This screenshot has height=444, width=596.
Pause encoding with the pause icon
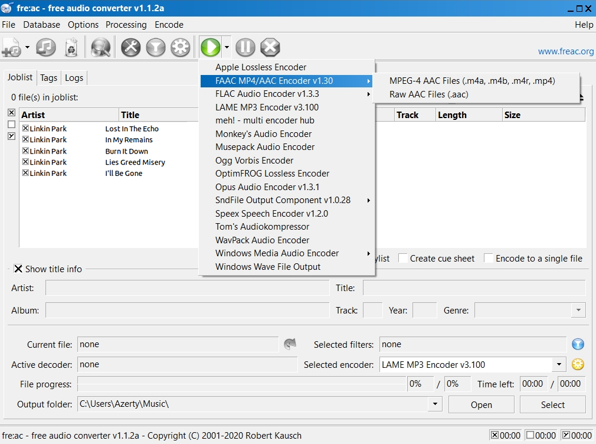pyautogui.click(x=245, y=47)
